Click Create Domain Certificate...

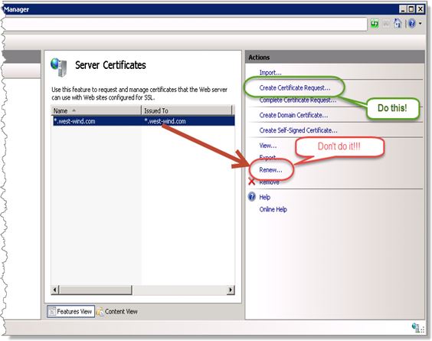point(293,115)
